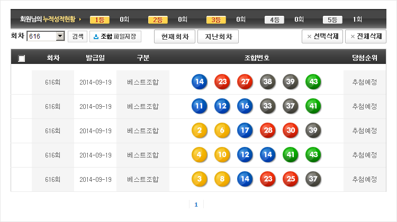
Task: Delete selected rows with 선택삭제
Action: pyautogui.click(x=322, y=36)
